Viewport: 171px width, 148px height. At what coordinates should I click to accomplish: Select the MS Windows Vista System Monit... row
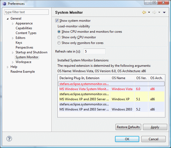[111, 89]
